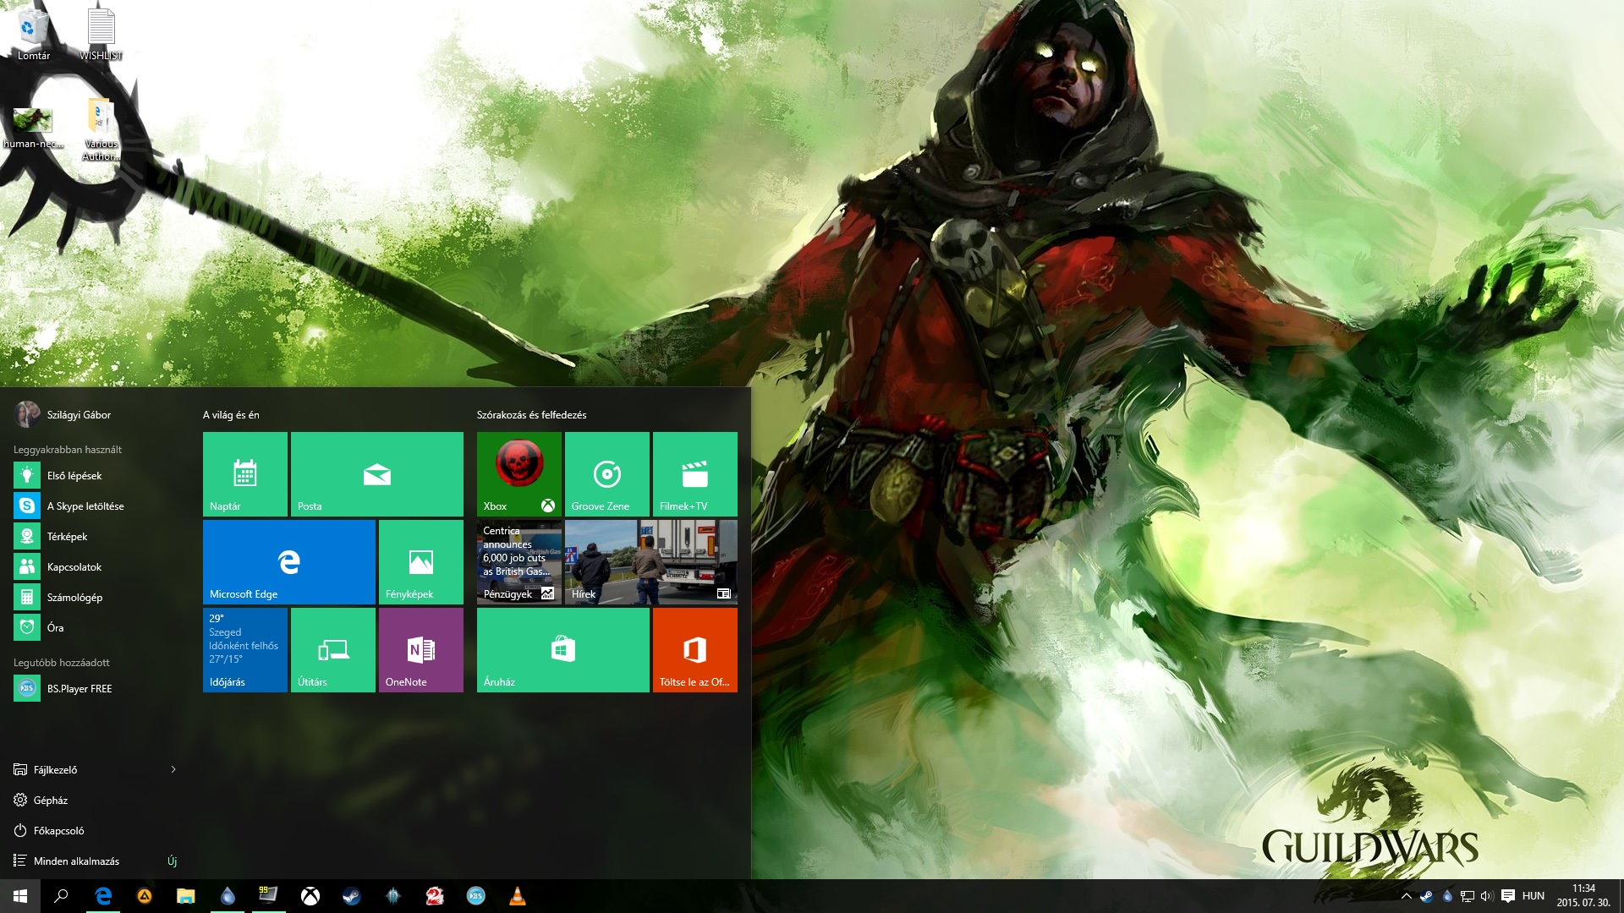The height and width of the screenshot is (913, 1624).
Task: Open File Explorer from the taskbar
Action: (186, 896)
